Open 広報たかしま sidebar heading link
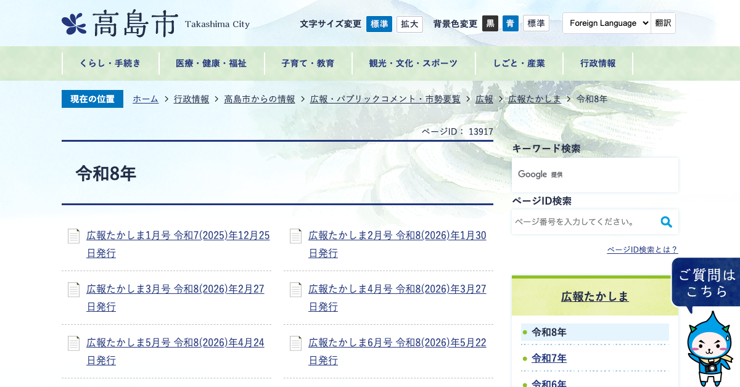 click(x=595, y=296)
